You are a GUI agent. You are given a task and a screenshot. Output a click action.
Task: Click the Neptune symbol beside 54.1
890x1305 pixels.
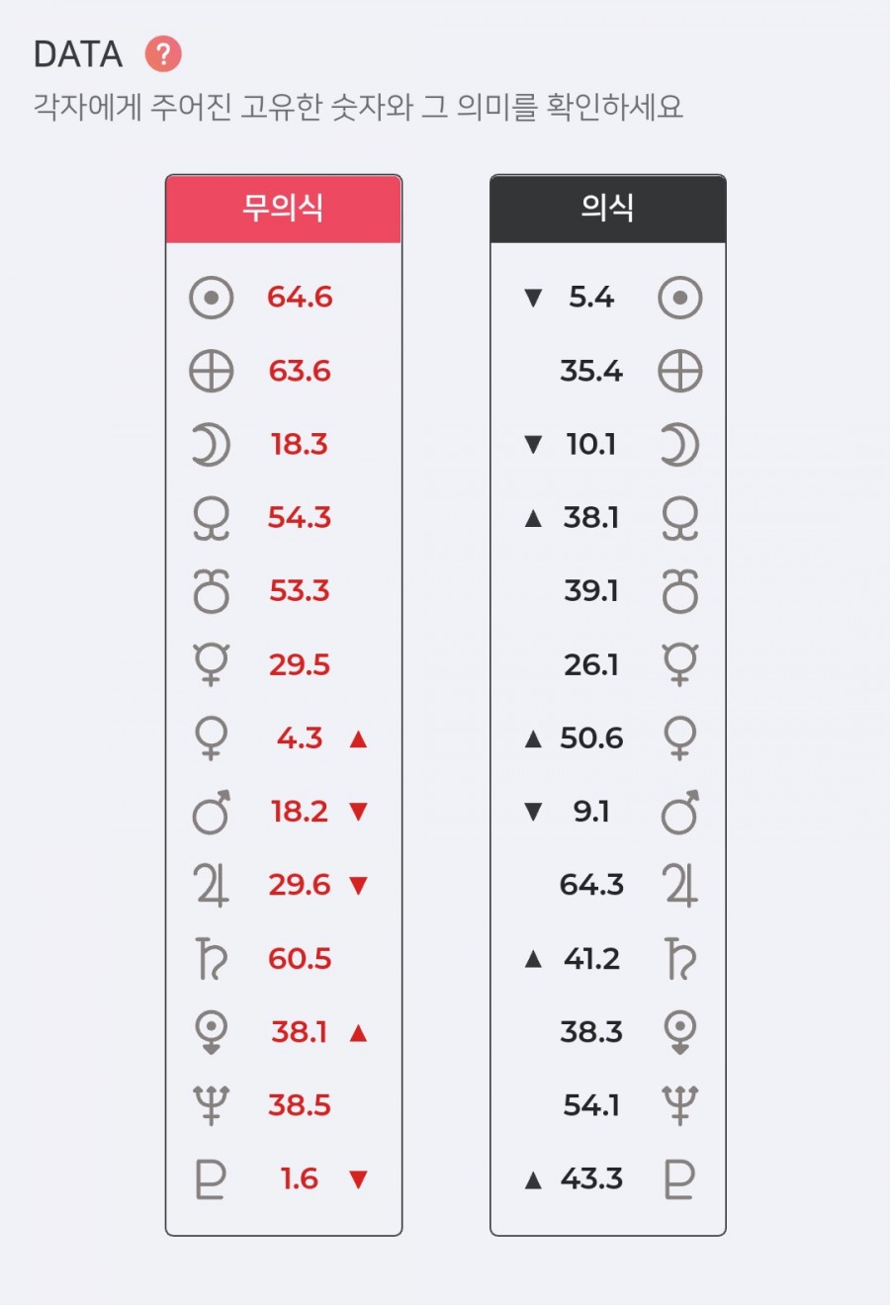[x=680, y=1105]
